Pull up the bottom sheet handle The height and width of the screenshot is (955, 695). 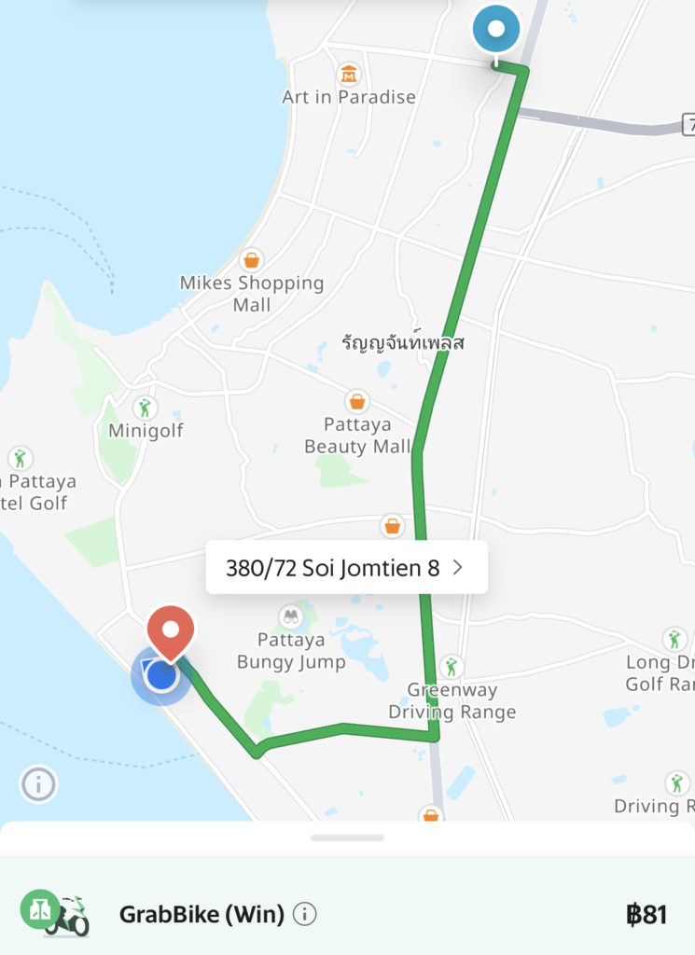[x=347, y=838]
